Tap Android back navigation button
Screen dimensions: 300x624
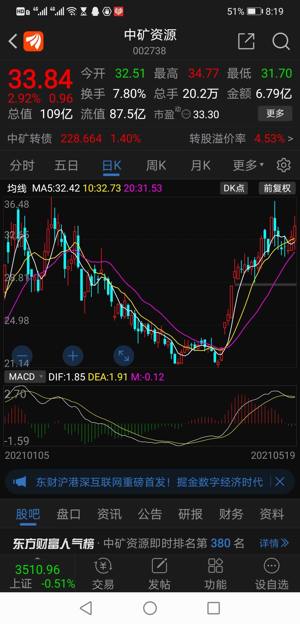click(86, 608)
